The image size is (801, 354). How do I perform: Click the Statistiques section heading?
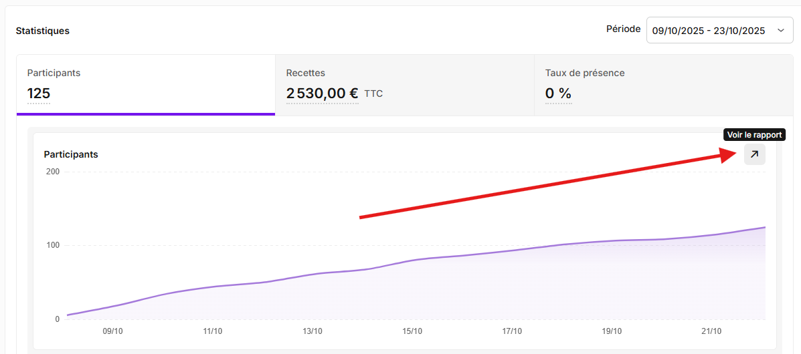42,31
